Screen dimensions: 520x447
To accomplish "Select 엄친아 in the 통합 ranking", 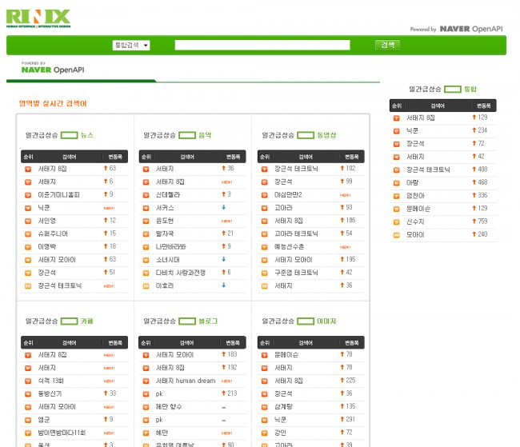I will coord(416,195).
